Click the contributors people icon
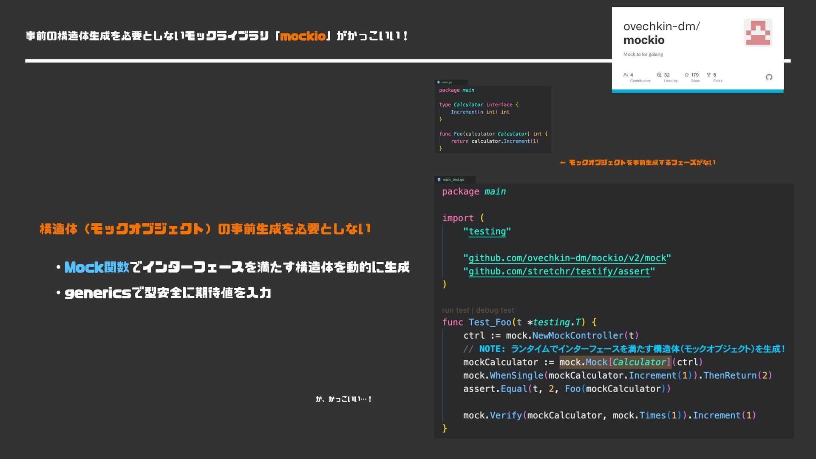This screenshot has width=816, height=459. point(626,75)
